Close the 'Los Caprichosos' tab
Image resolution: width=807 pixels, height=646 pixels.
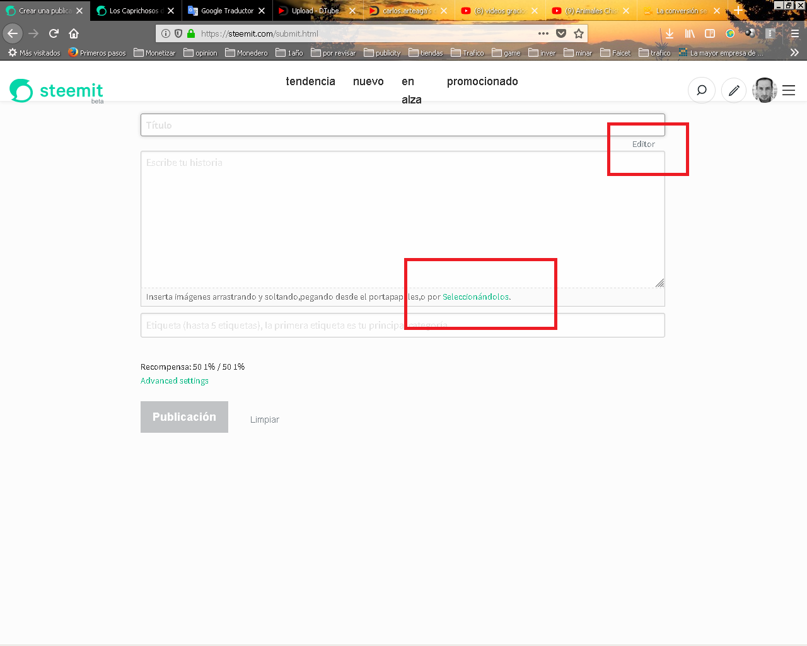(171, 11)
